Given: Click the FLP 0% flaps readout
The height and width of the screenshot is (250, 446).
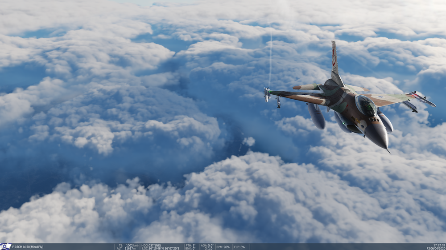Looking at the screenshot, I should (x=239, y=247).
